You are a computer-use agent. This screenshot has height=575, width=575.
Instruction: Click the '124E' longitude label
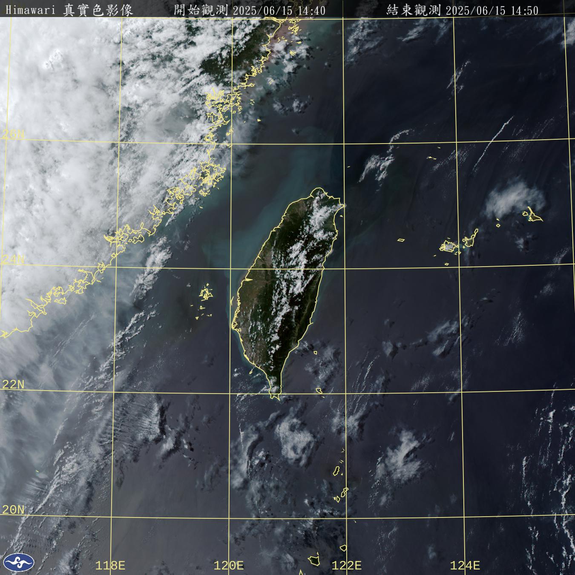click(x=465, y=566)
